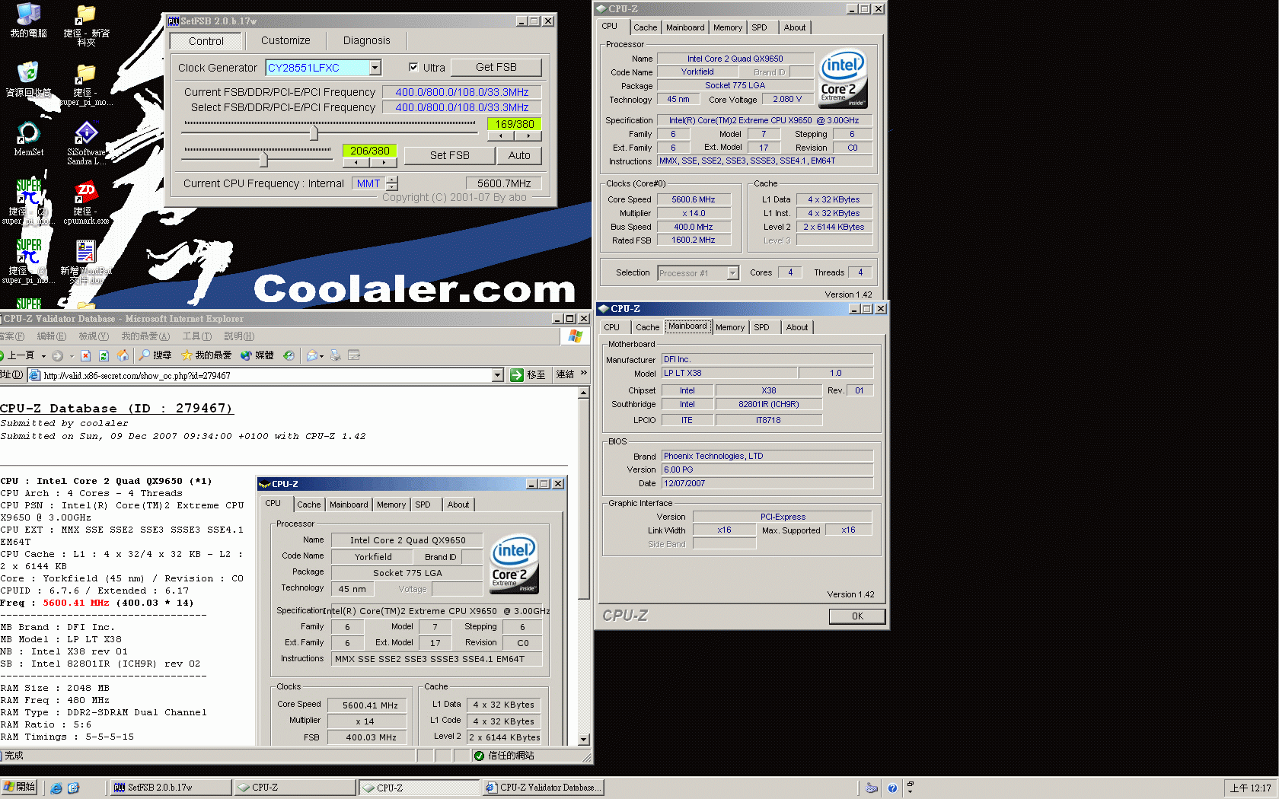Click the IE Search magnifier button

[x=156, y=355]
